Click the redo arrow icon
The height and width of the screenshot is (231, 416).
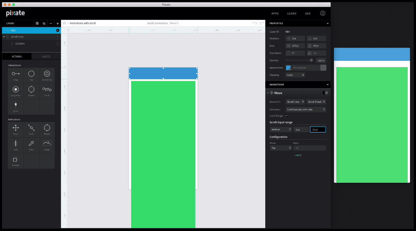tap(262, 23)
